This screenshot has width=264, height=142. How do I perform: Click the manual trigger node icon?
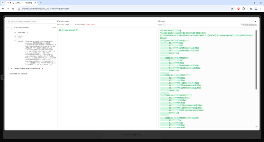tap(11, 69)
